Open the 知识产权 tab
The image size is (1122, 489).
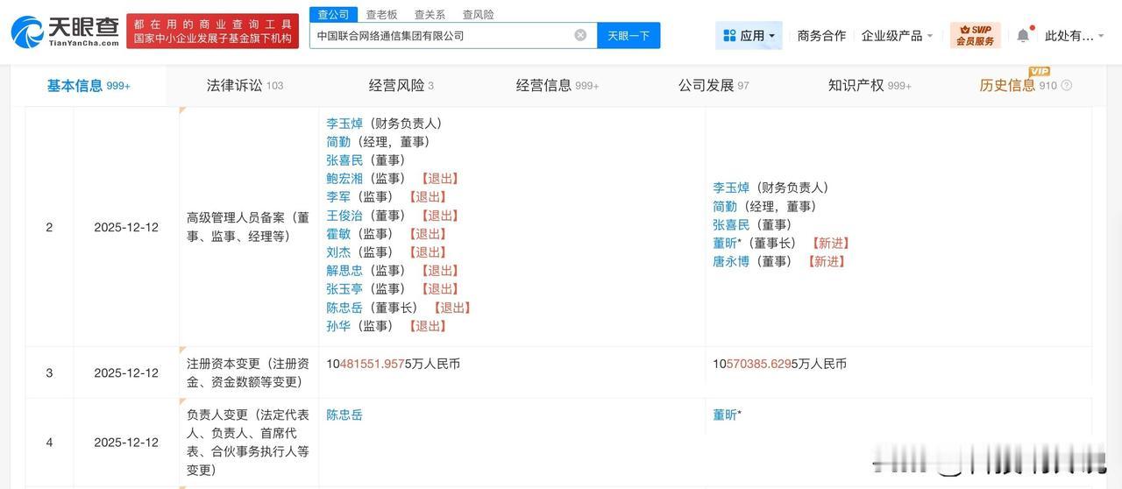(x=870, y=85)
